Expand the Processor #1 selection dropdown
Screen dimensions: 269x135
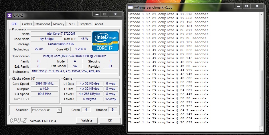click(59, 110)
